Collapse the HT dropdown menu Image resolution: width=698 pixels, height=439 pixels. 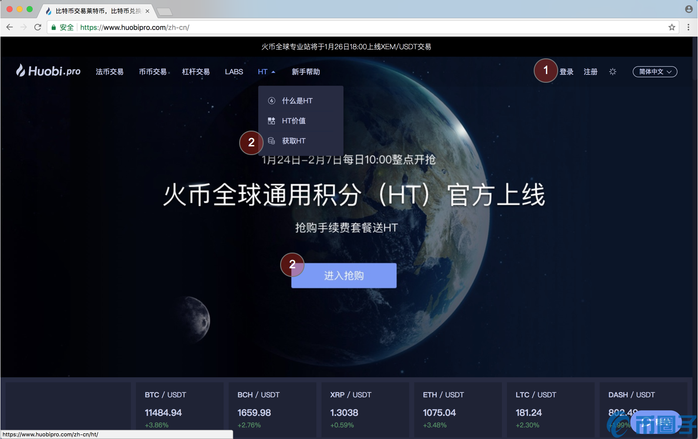pos(266,71)
